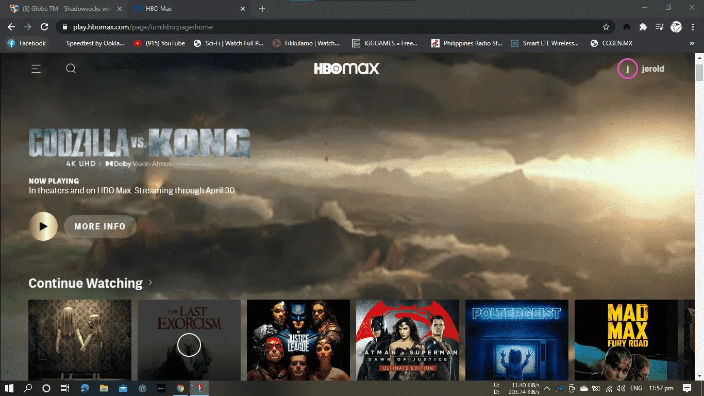Open the two girls hallway thumbnail
Screen dimensions: 704x396
click(80, 340)
